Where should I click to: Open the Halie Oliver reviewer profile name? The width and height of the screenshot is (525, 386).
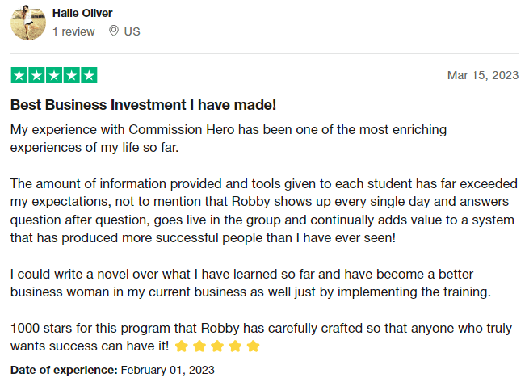82,13
